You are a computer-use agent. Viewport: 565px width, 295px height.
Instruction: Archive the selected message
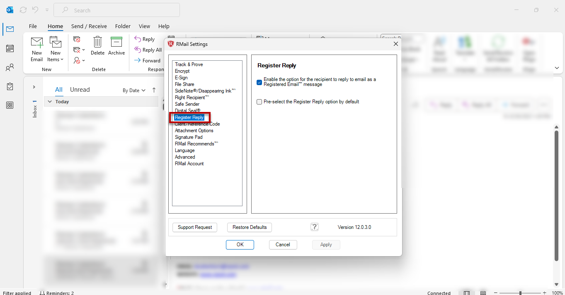tap(116, 46)
